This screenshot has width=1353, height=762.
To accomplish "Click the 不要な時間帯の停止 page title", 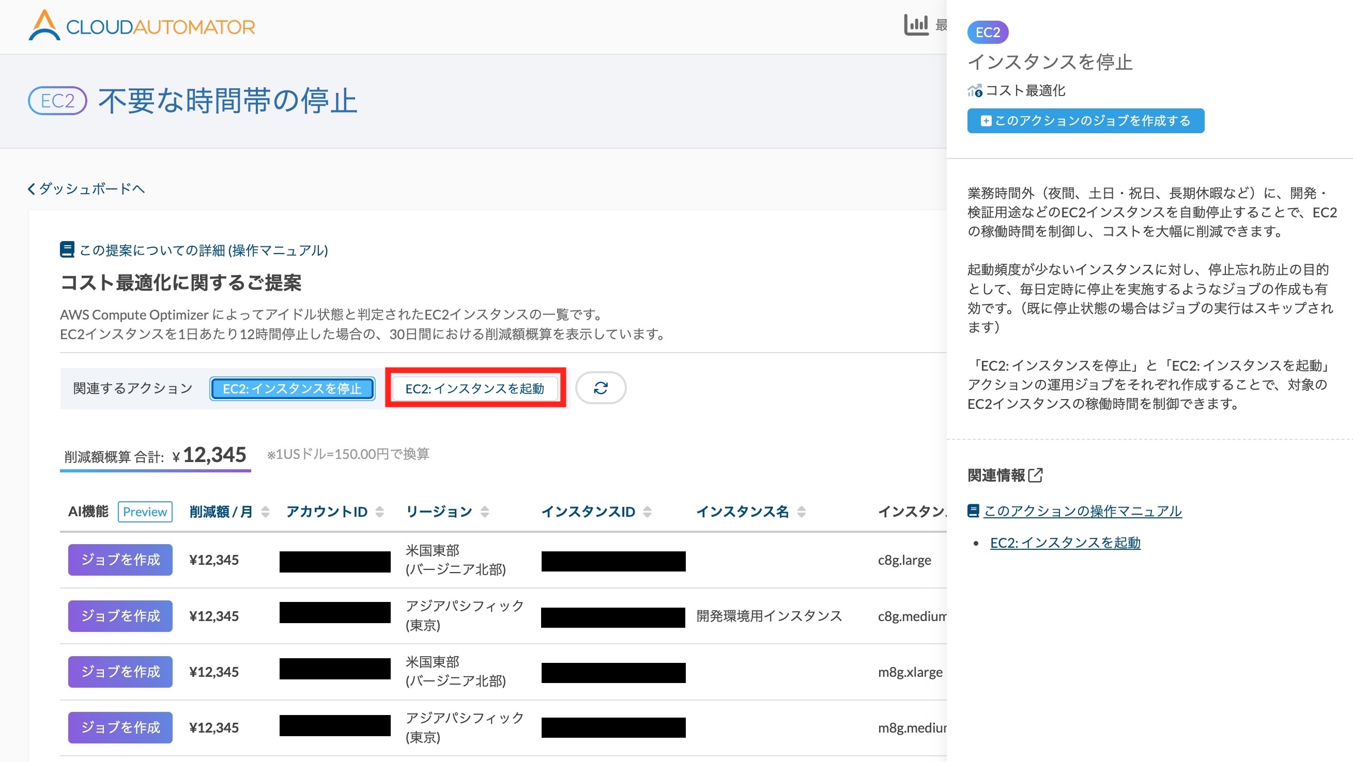I will [227, 101].
